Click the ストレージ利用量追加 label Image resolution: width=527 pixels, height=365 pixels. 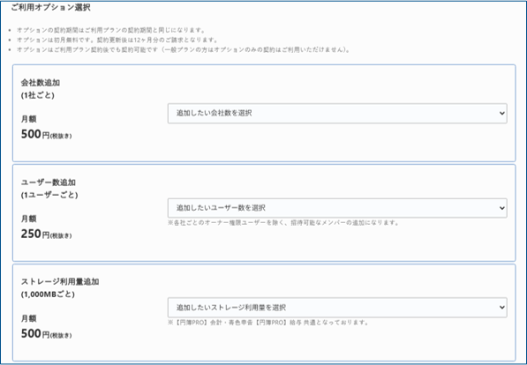point(60,282)
